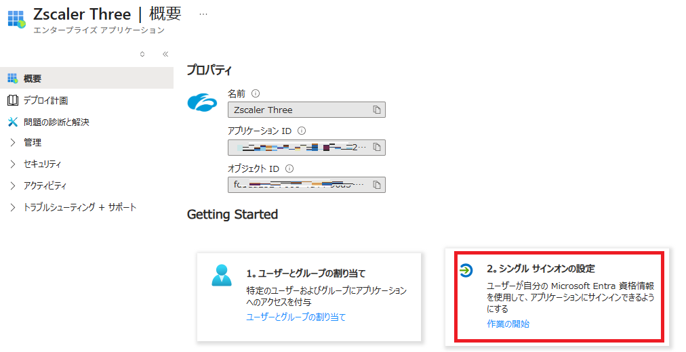Click the single sign-on arrow icon
686x352 pixels.
(466, 270)
